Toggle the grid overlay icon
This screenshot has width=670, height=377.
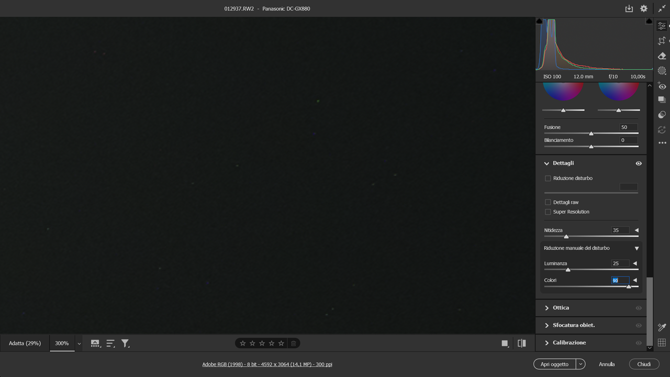tap(662, 343)
